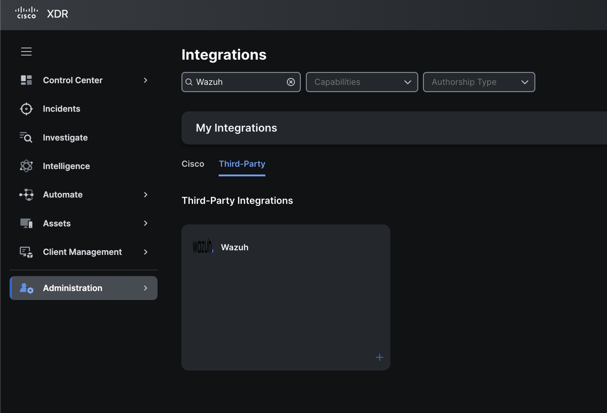Click the Control Center dashboard icon
The height and width of the screenshot is (413, 607).
coord(26,80)
